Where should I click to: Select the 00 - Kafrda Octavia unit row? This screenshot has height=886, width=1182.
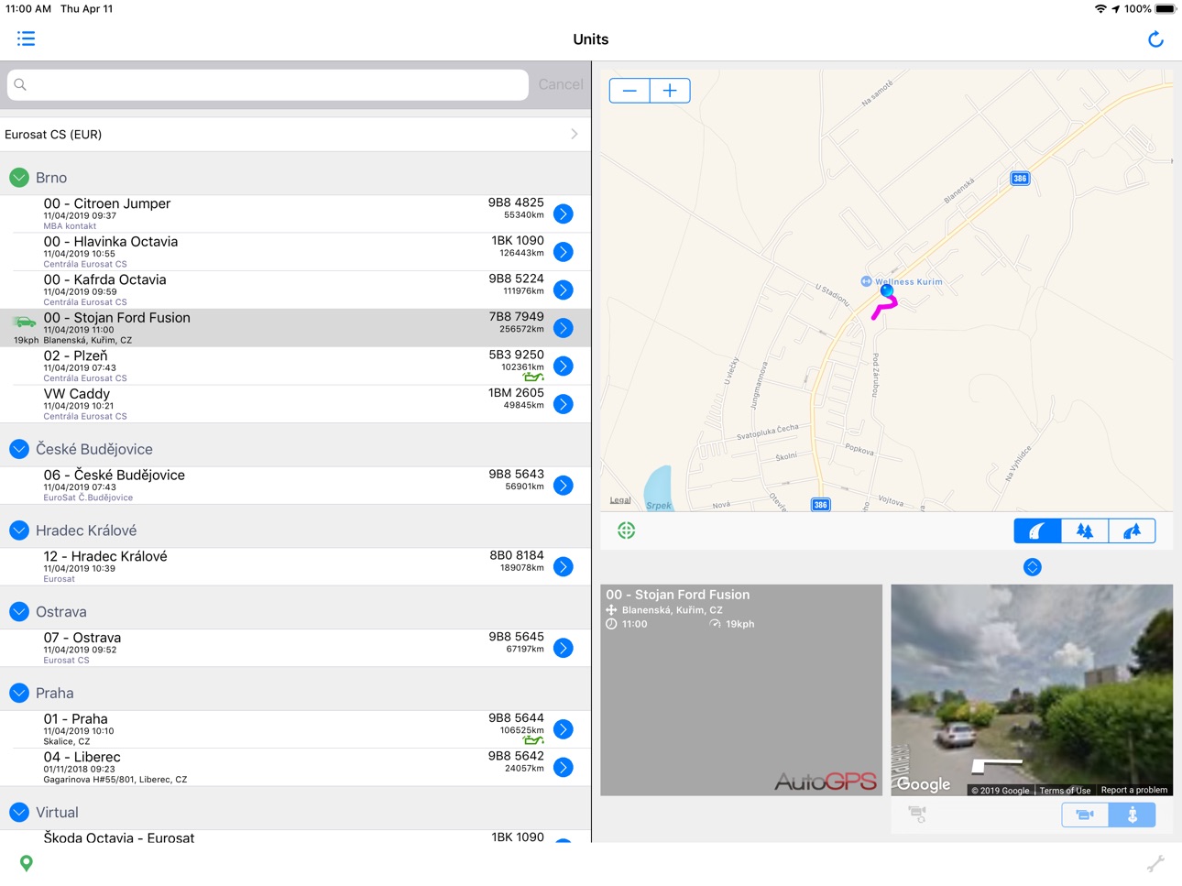(295, 290)
